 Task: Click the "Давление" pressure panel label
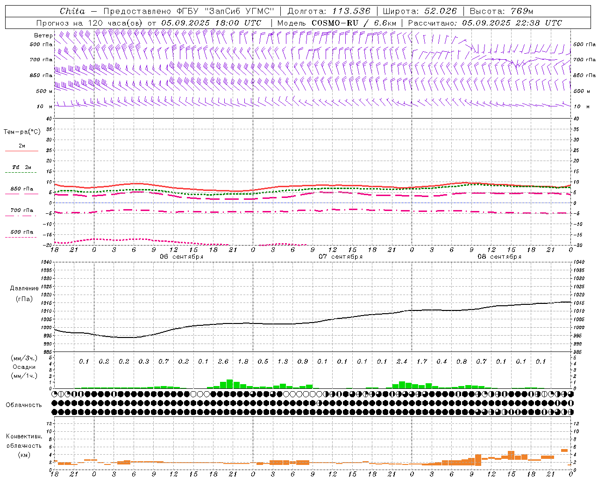click(24, 288)
